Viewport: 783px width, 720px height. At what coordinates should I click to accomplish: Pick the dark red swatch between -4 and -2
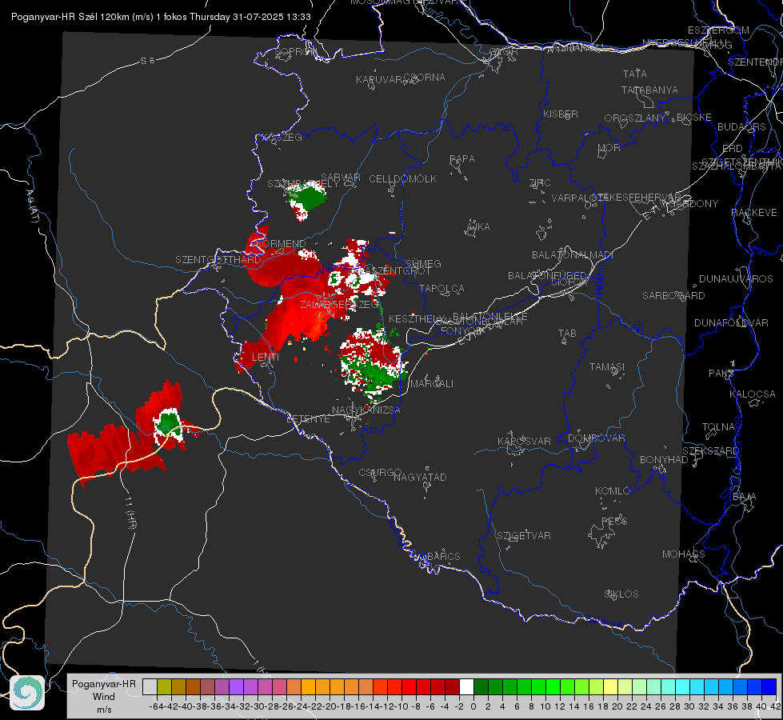(452, 686)
